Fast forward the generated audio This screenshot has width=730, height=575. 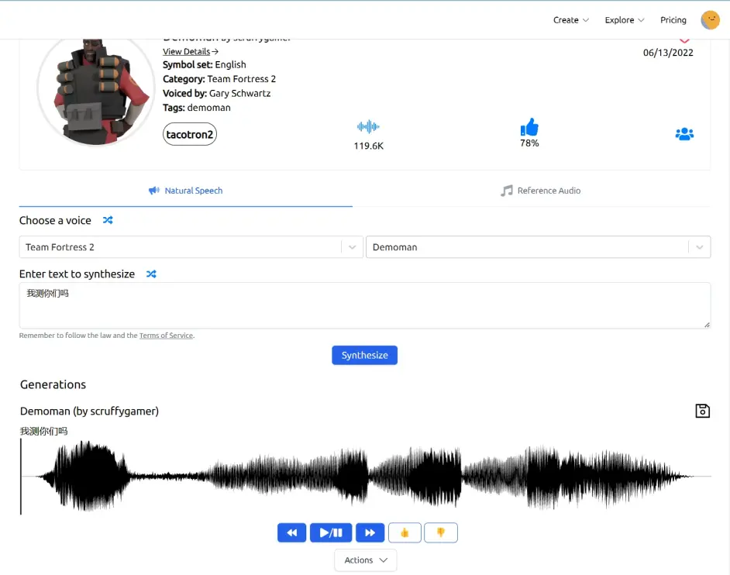pyautogui.click(x=370, y=533)
